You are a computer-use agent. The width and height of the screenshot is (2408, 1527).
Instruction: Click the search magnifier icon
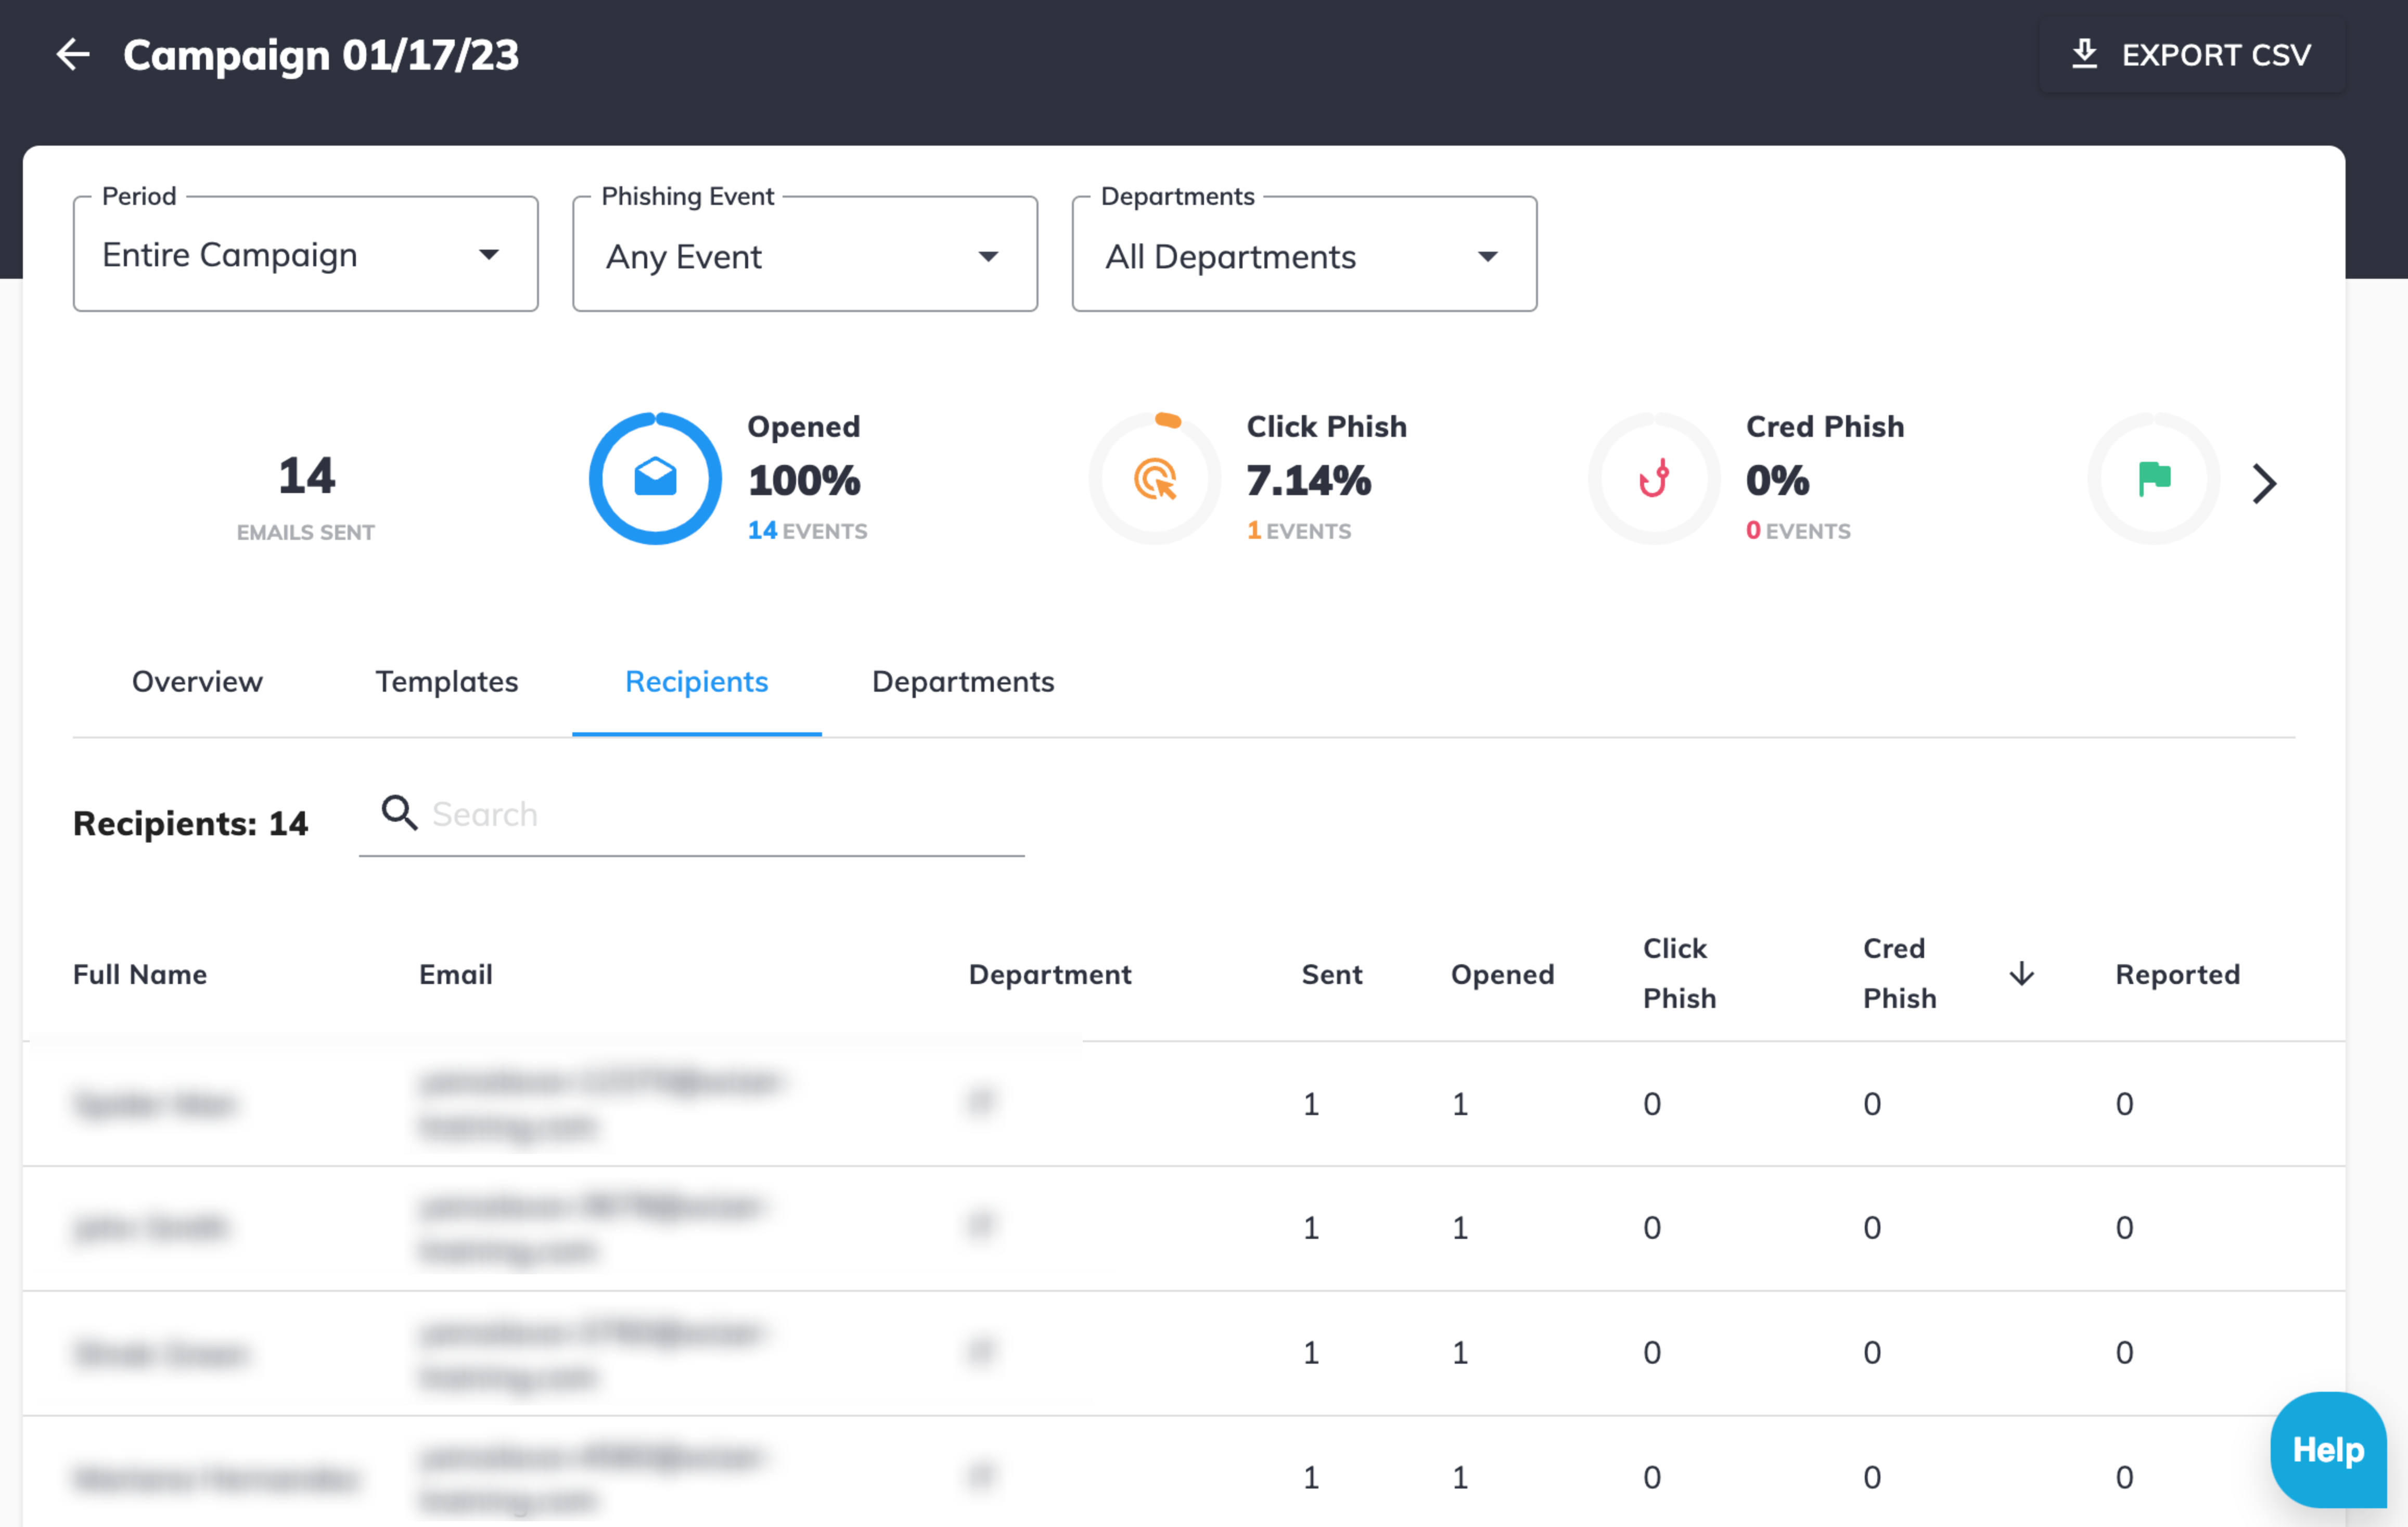(x=399, y=812)
